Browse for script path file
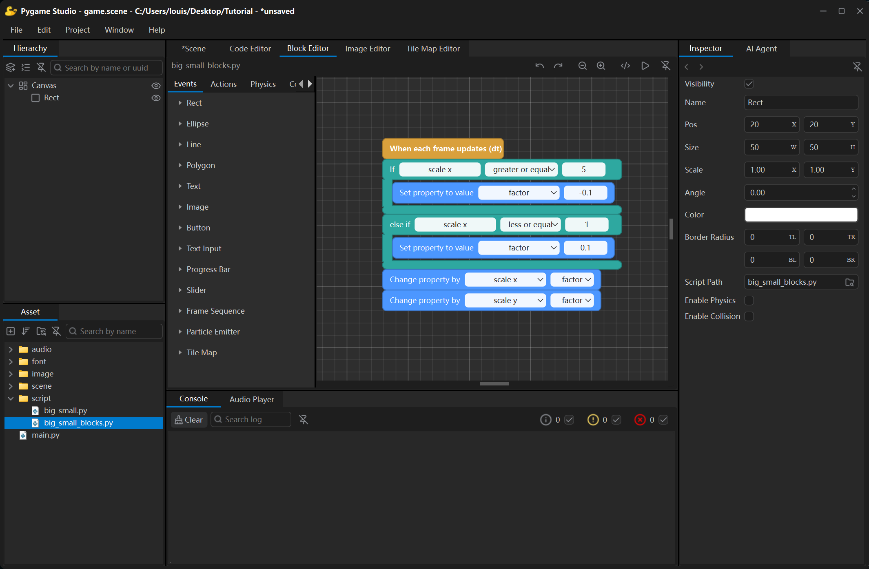This screenshot has height=569, width=869. (x=849, y=282)
